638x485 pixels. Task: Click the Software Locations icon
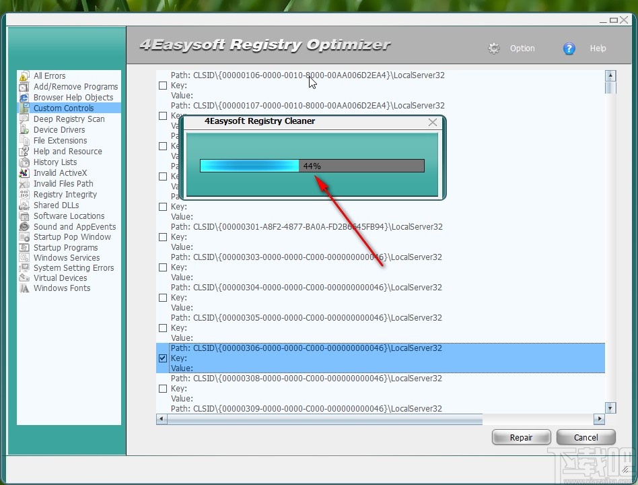[24, 216]
